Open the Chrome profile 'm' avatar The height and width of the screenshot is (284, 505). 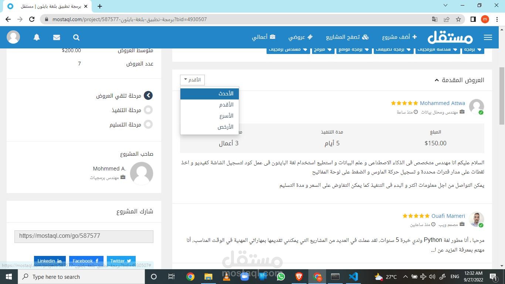click(x=485, y=19)
